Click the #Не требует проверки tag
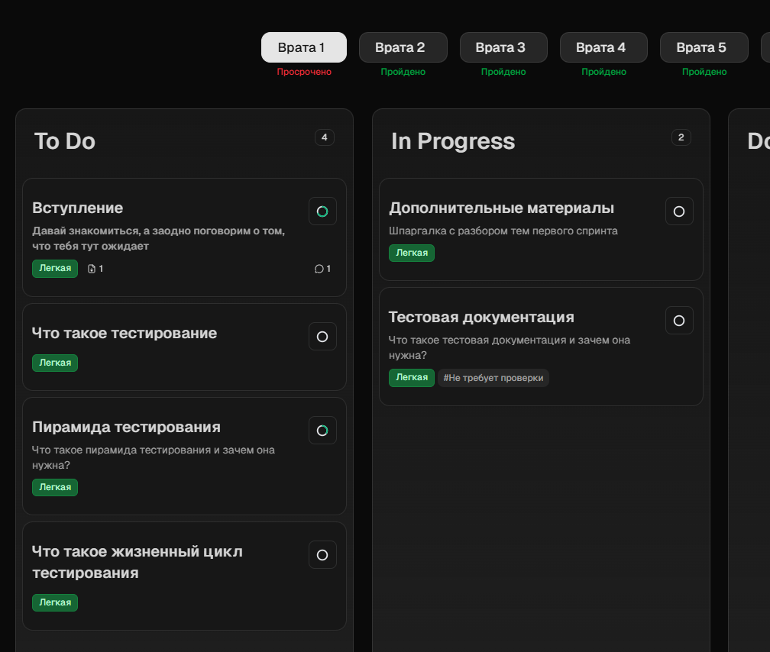 coord(493,378)
